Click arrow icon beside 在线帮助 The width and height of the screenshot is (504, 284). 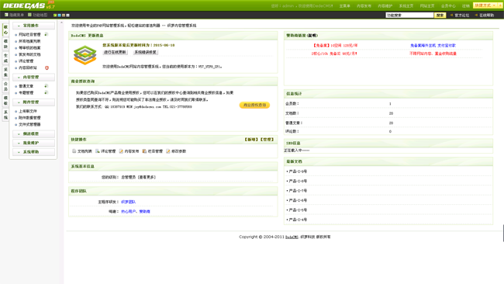476,15
